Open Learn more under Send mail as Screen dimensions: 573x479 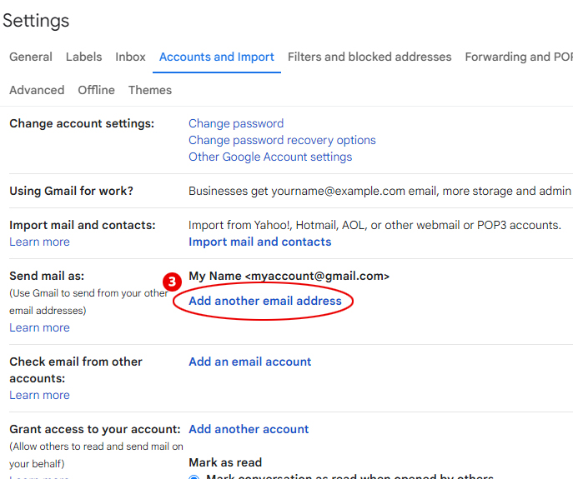[39, 327]
